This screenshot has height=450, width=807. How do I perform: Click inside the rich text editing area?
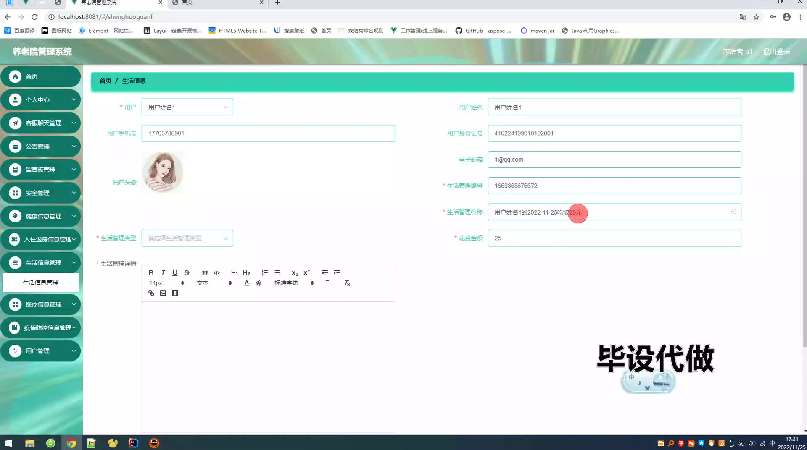[268, 367]
